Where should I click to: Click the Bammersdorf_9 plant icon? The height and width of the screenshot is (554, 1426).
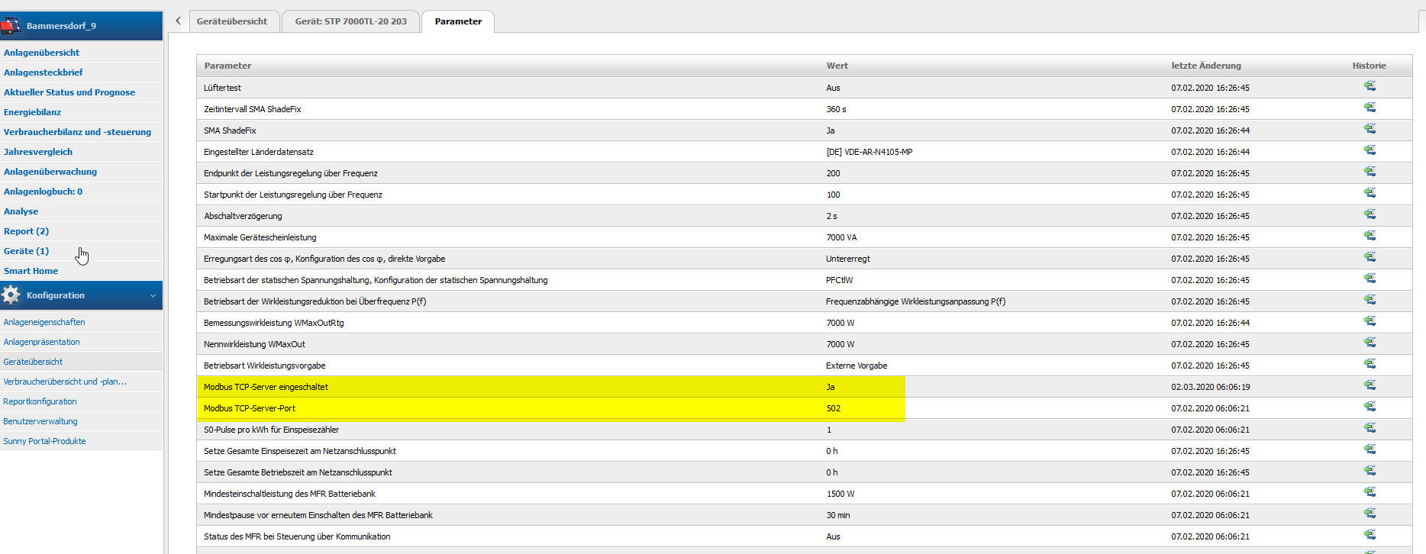pos(11,25)
